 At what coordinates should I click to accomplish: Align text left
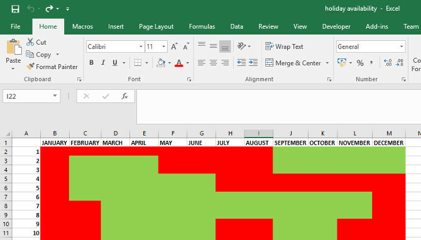pyautogui.click(x=202, y=63)
